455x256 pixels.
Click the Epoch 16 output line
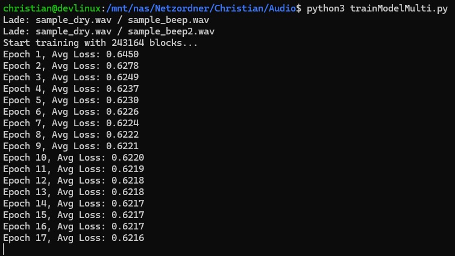pos(74,226)
